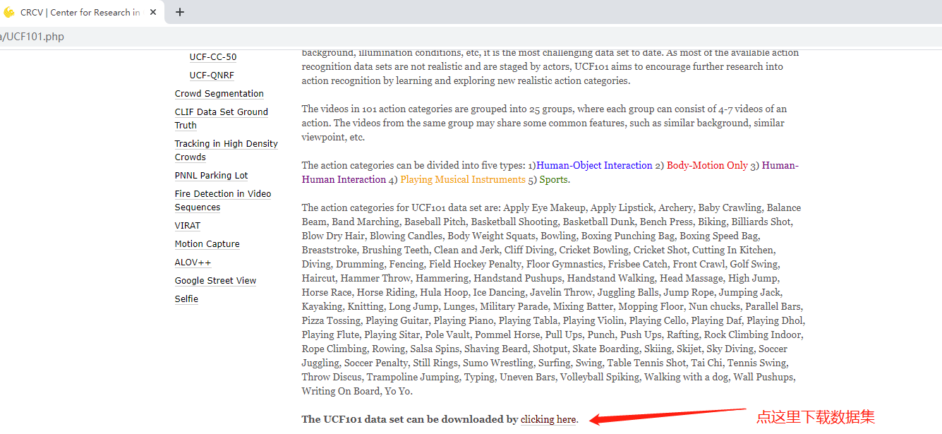Open the Selfie dataset link
Screen dimensions: 942x434
(x=187, y=299)
